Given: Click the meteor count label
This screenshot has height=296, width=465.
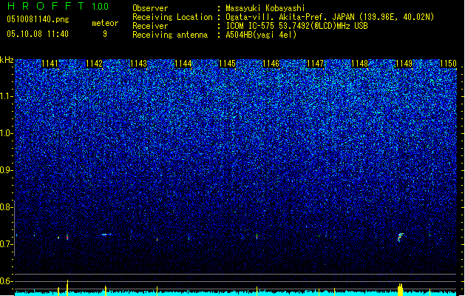Looking at the screenshot, I should (x=105, y=23).
